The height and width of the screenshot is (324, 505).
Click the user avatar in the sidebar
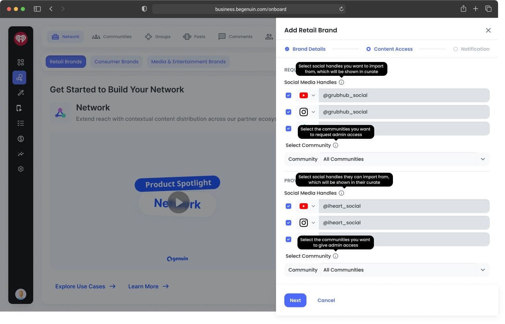coord(21,294)
